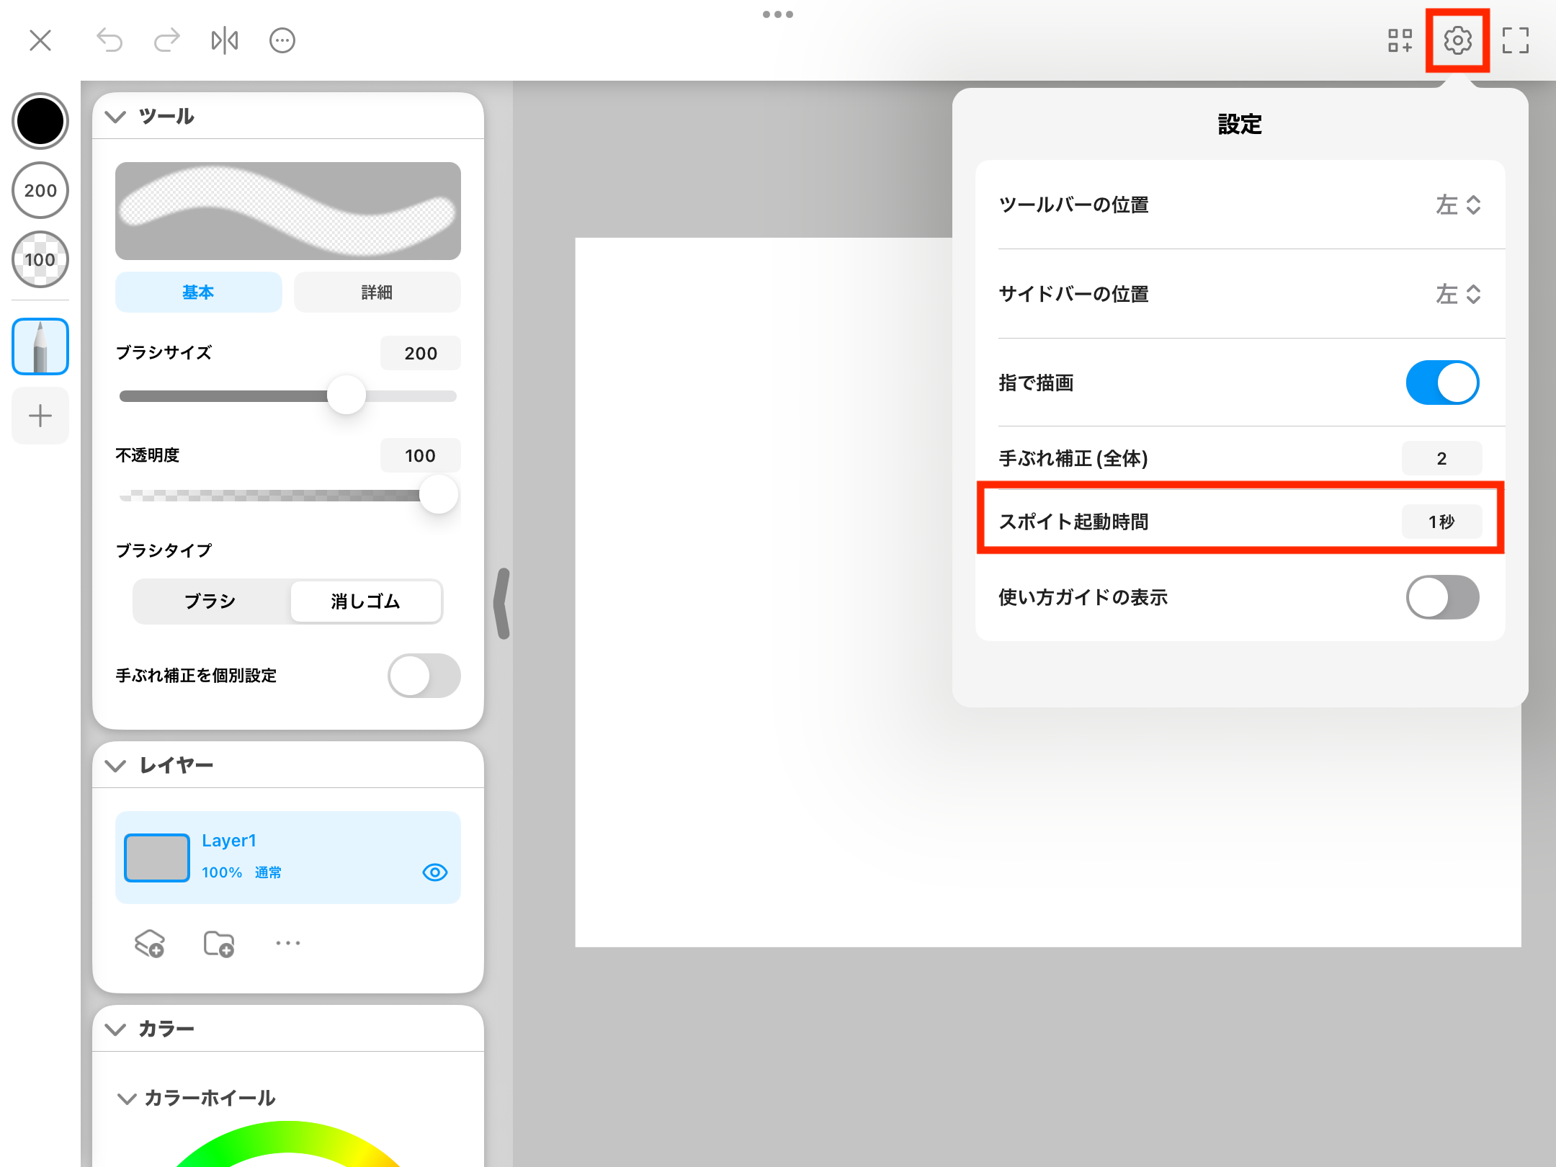Click the brush stroke preview
Screen dimensions: 1556x1167
pyautogui.click(x=288, y=211)
